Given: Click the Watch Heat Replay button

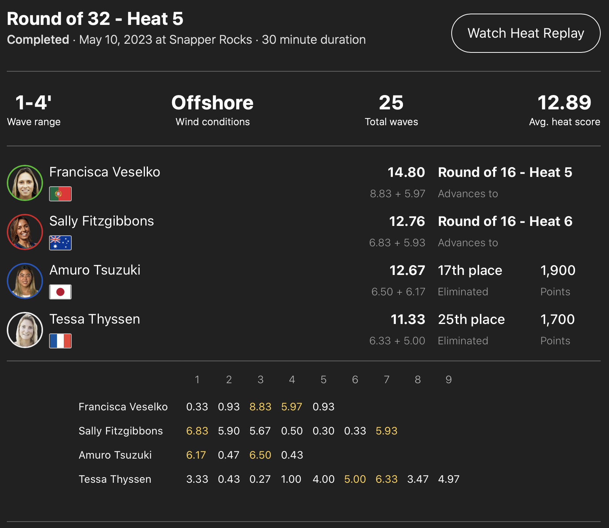Looking at the screenshot, I should (526, 33).
